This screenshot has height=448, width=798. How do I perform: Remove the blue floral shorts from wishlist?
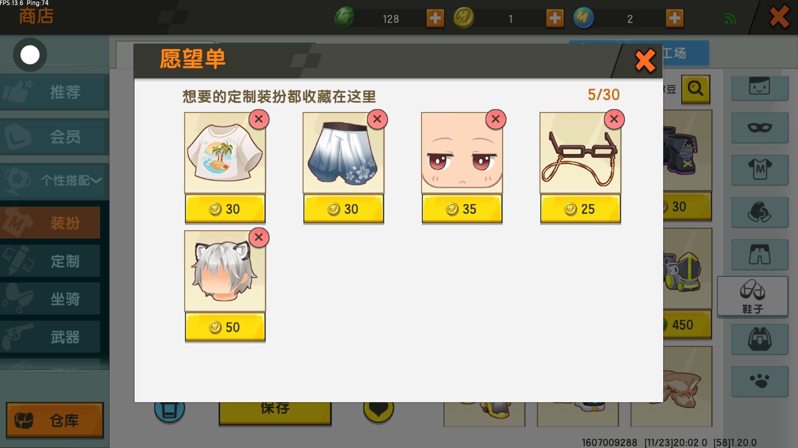pos(377,119)
